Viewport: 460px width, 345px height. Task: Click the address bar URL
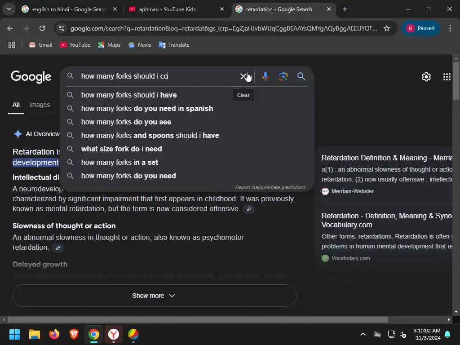click(224, 28)
